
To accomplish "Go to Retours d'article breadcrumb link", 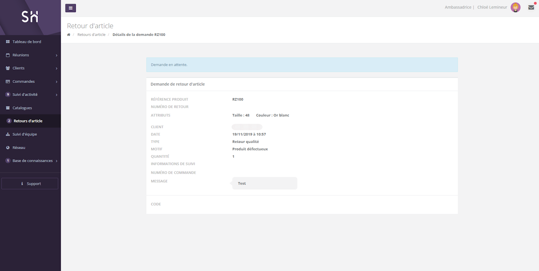I will (91, 35).
